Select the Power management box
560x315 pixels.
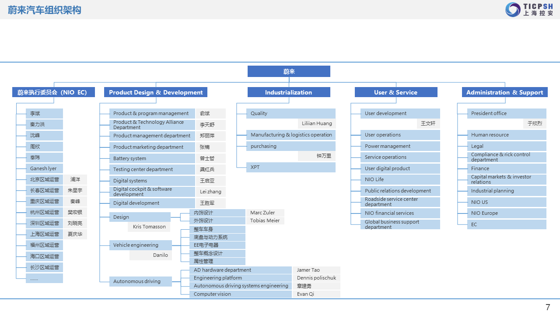click(399, 146)
